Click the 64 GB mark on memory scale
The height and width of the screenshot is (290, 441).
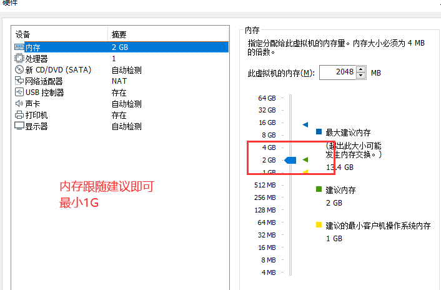point(267,98)
